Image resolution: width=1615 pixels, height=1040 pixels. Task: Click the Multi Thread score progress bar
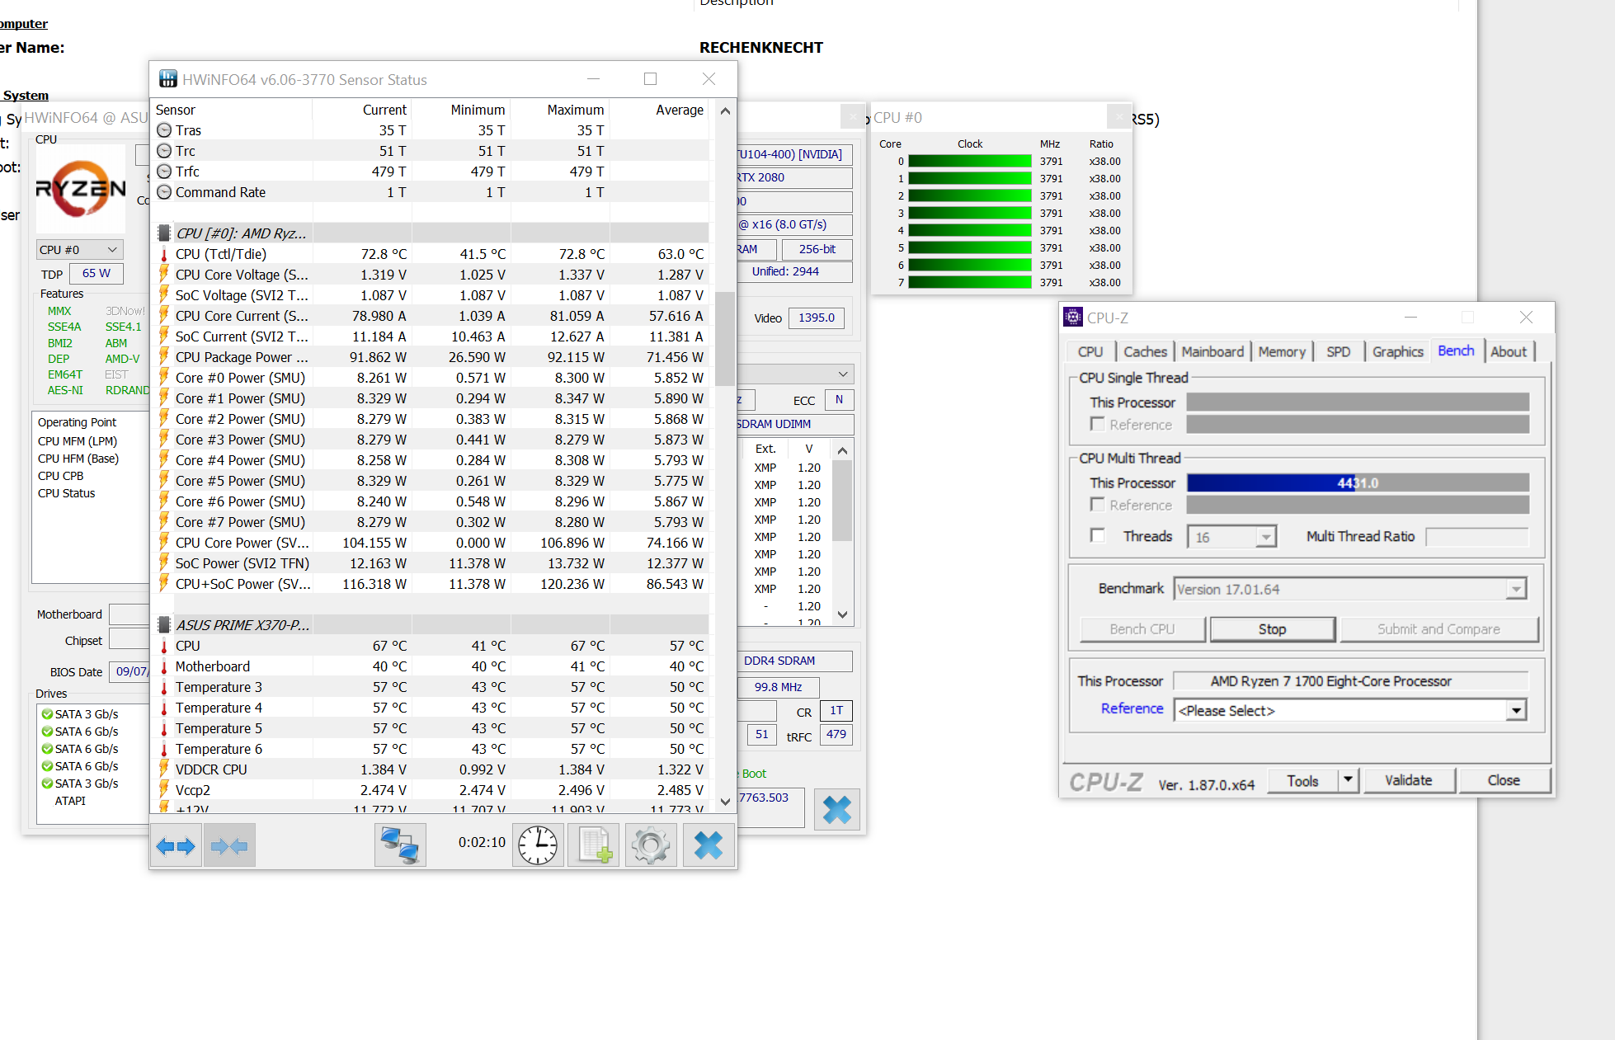coord(1357,483)
